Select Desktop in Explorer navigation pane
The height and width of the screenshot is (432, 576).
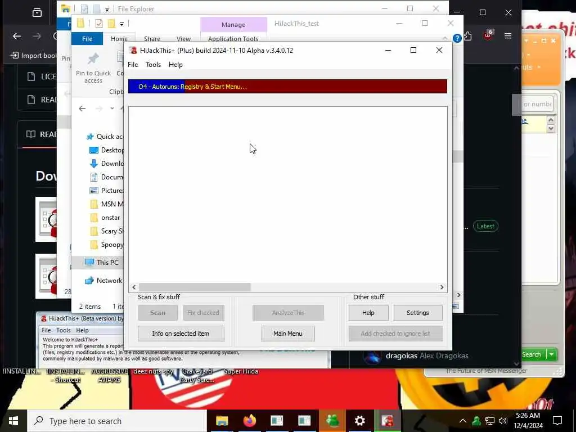coord(106,150)
